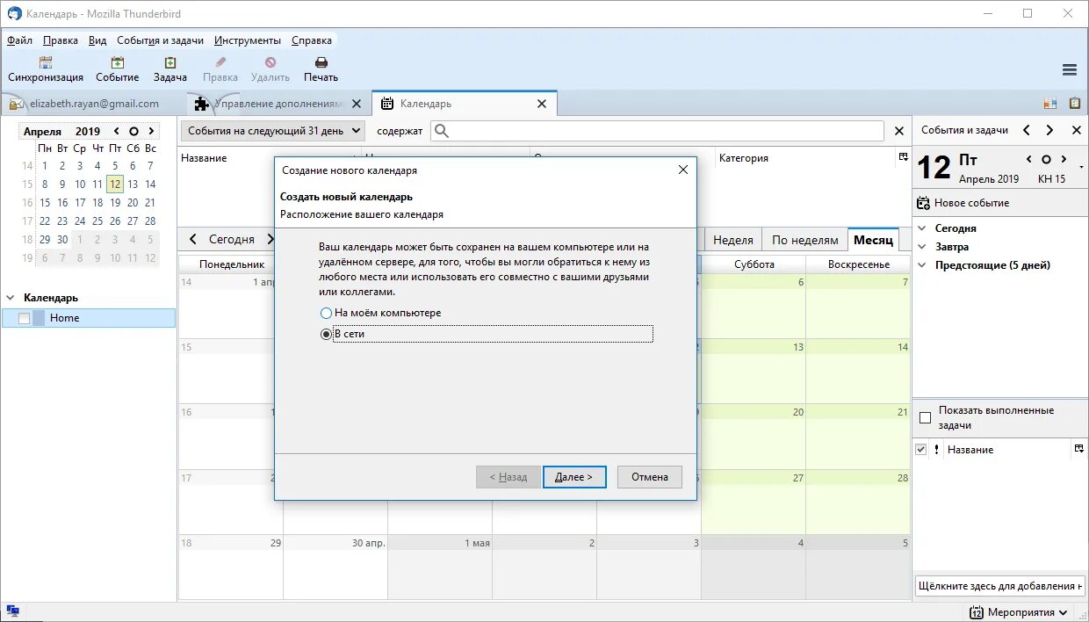Go to previous month in mini calendar

[x=117, y=131]
